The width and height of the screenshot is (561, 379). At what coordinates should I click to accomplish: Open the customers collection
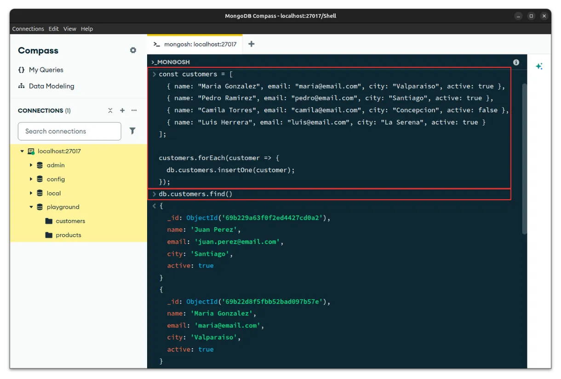pos(70,221)
